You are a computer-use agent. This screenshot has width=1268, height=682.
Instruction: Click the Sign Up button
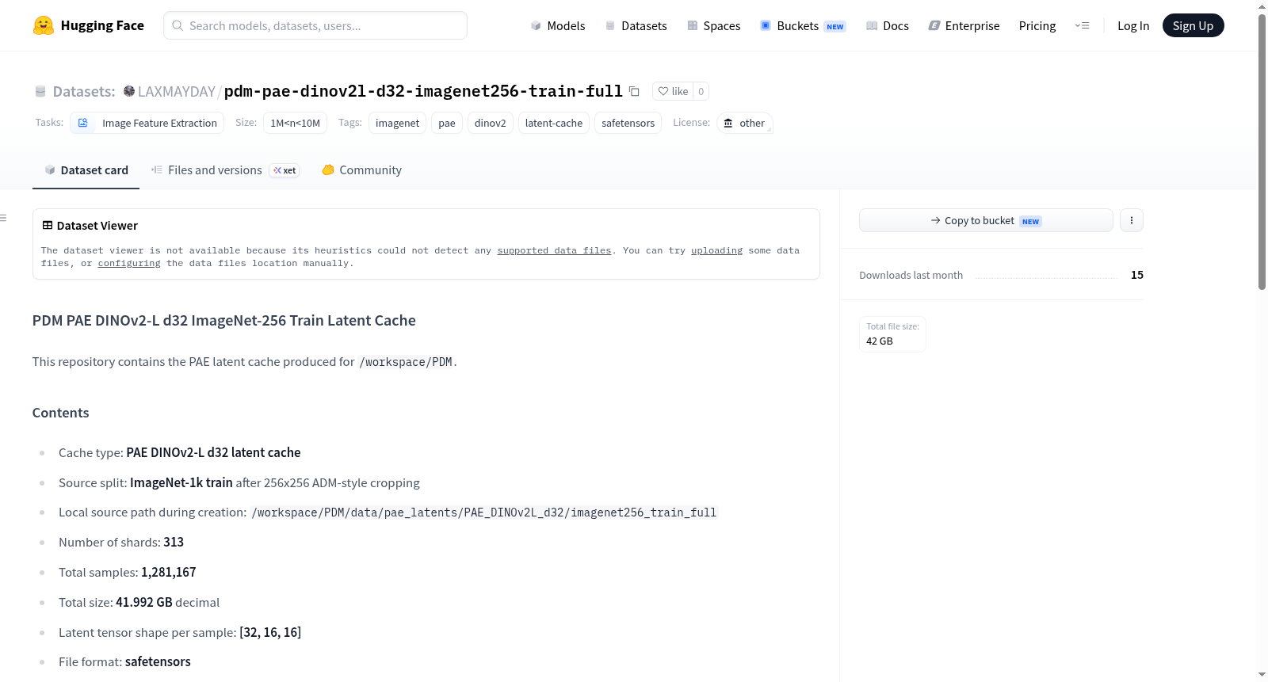click(x=1193, y=25)
